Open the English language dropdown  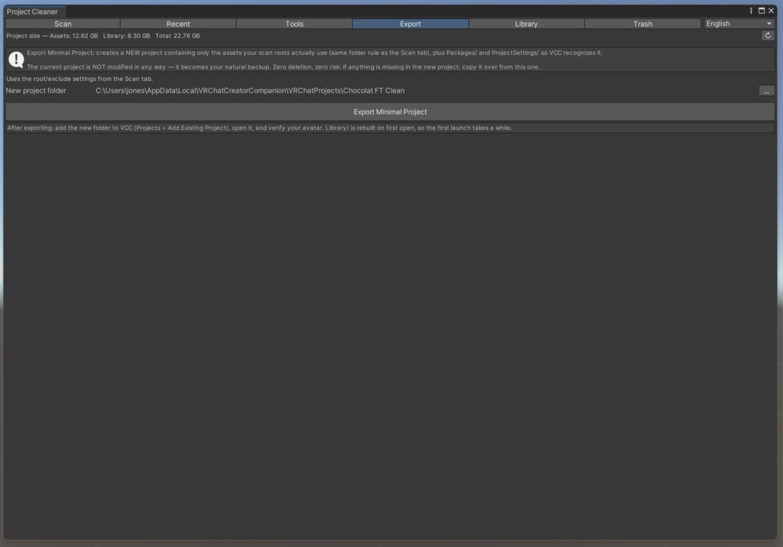coord(739,24)
